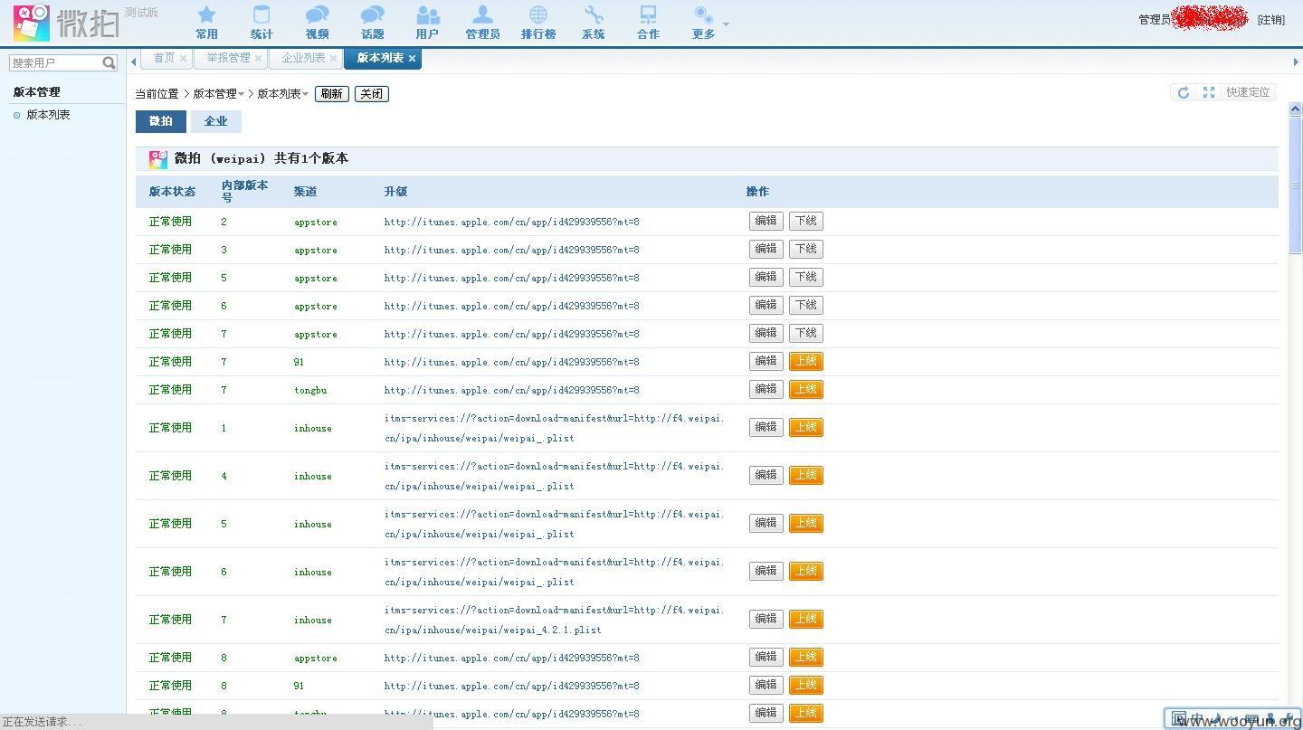
Task: Edit version 3 appstore row
Action: 766,249
